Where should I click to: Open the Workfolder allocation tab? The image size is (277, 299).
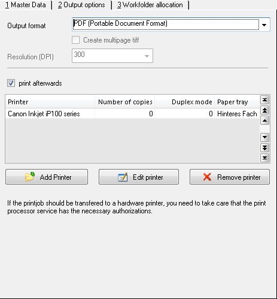pos(150,5)
